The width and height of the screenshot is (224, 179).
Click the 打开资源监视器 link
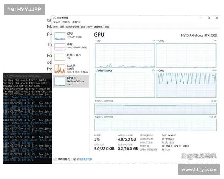coord(85,159)
